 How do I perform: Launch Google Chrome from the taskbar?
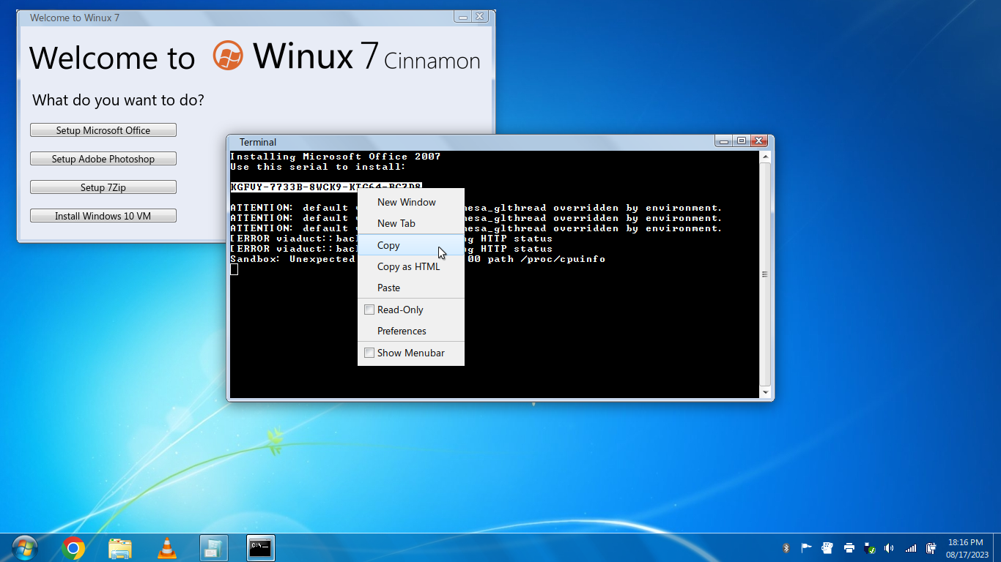pos(73,547)
